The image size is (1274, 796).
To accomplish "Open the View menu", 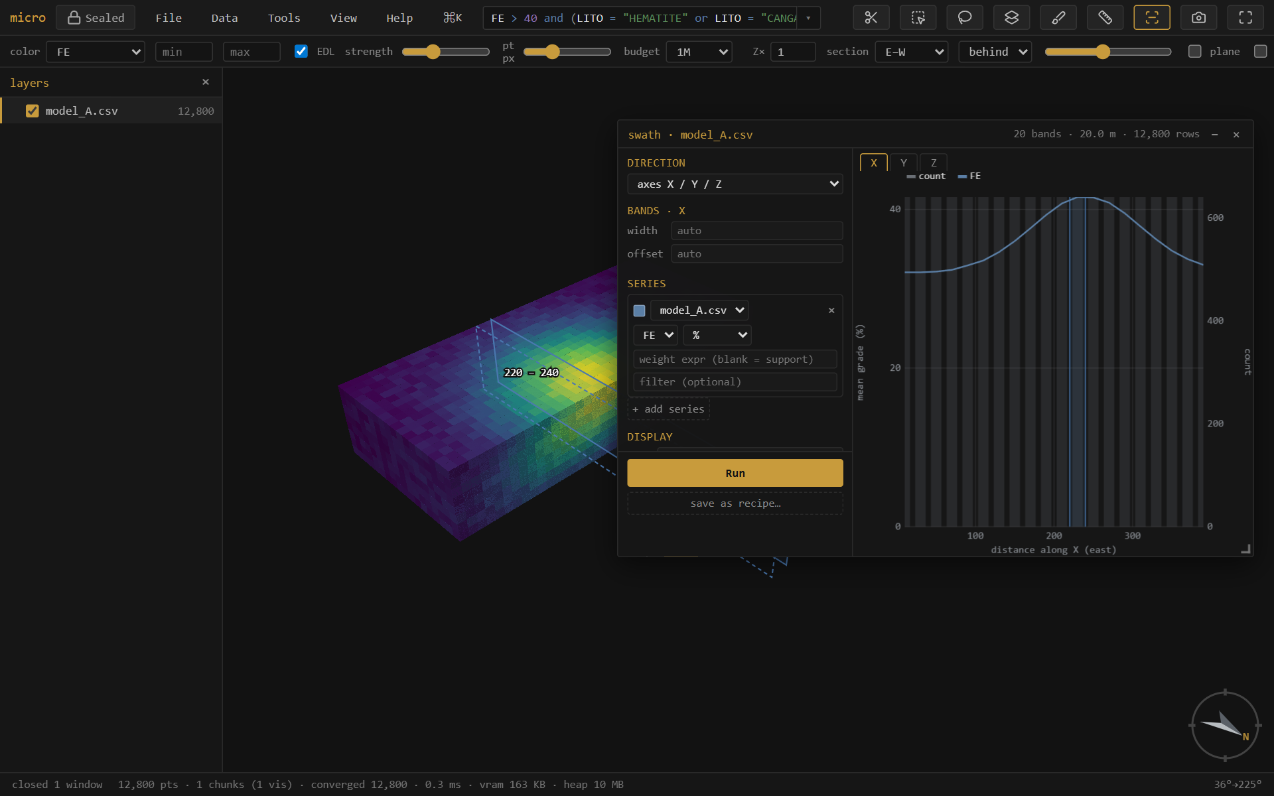I will pos(344,18).
